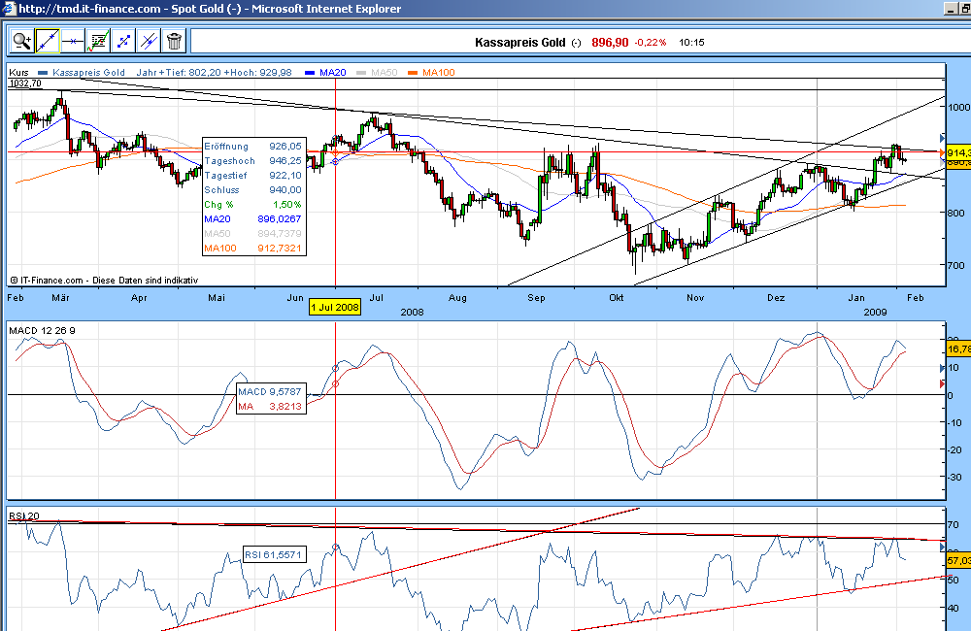Select the zoom magnifier tool
Image resolution: width=971 pixels, height=631 pixels.
tap(21, 41)
